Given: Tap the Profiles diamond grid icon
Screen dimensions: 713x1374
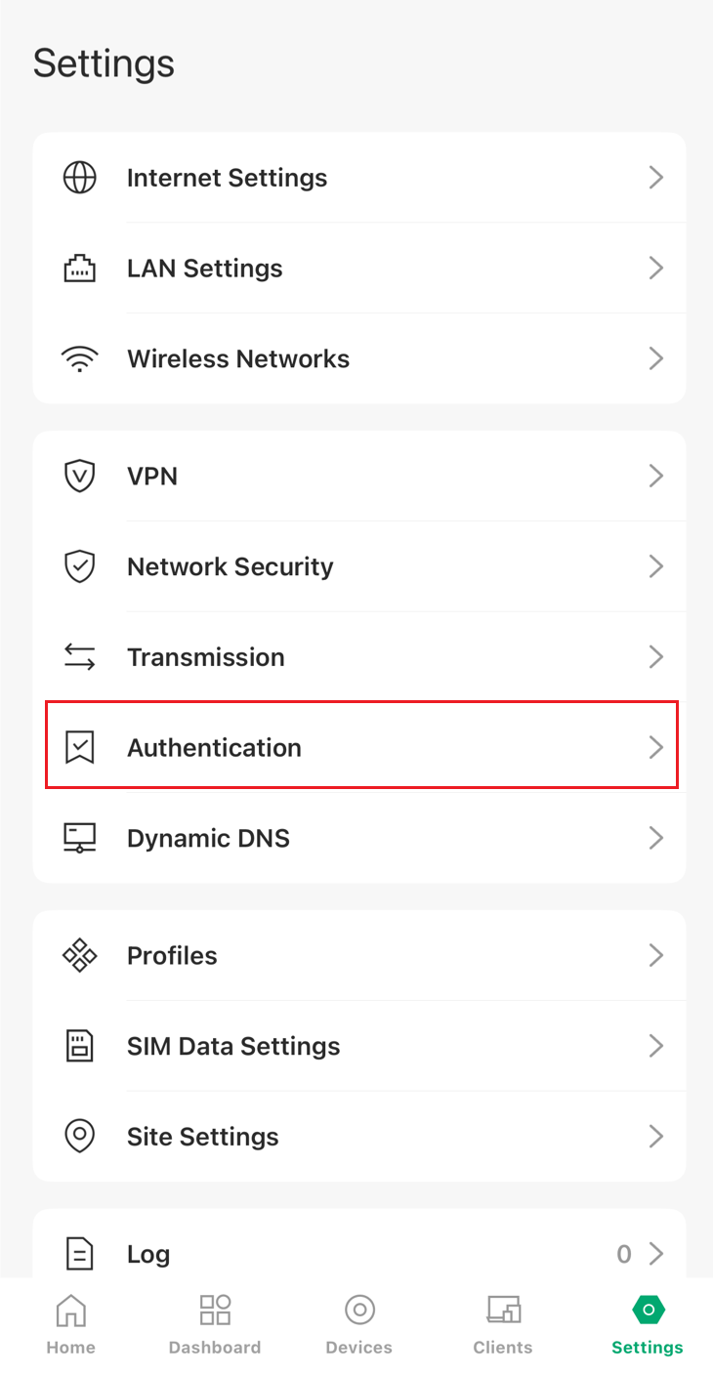Looking at the screenshot, I should click(79, 955).
